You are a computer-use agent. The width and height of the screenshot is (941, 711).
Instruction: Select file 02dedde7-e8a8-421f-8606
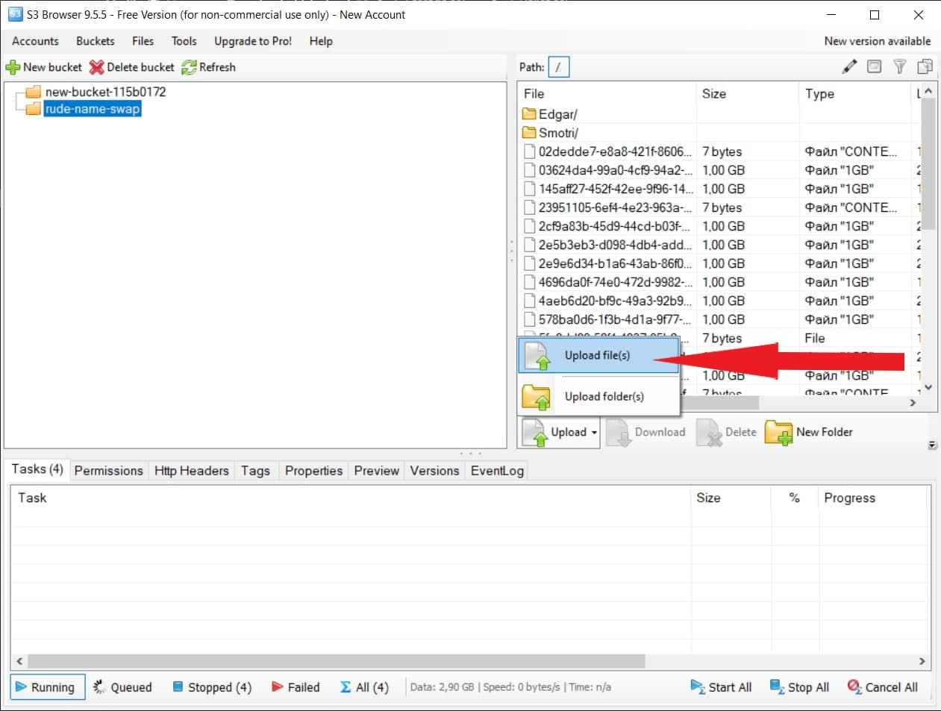[x=608, y=151]
